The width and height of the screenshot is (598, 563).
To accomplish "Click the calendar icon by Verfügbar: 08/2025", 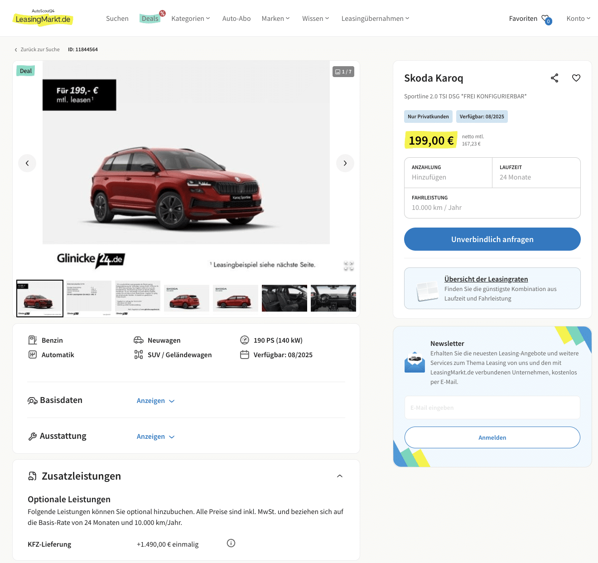I will click(245, 354).
